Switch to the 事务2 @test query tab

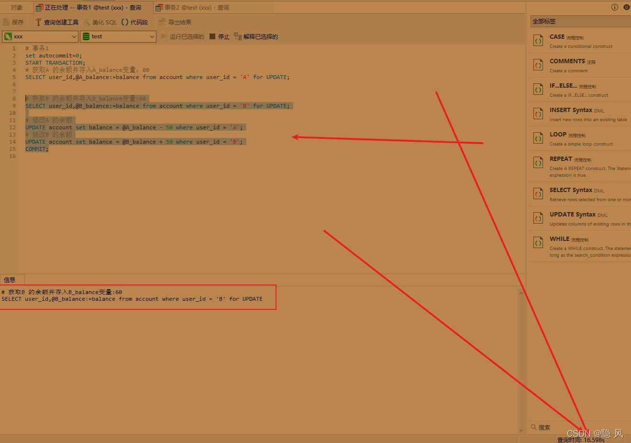tap(192, 8)
